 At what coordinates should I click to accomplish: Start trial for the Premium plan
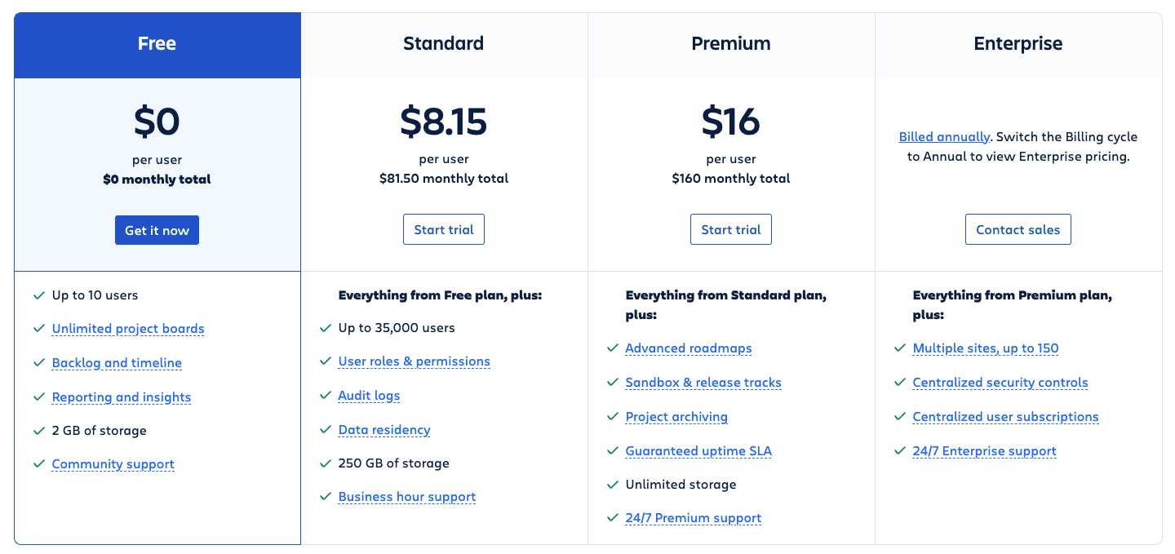[x=730, y=229]
